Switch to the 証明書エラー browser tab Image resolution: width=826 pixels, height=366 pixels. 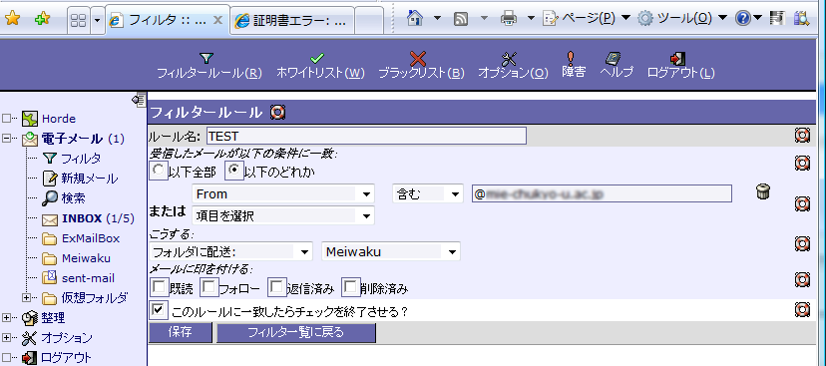[292, 21]
